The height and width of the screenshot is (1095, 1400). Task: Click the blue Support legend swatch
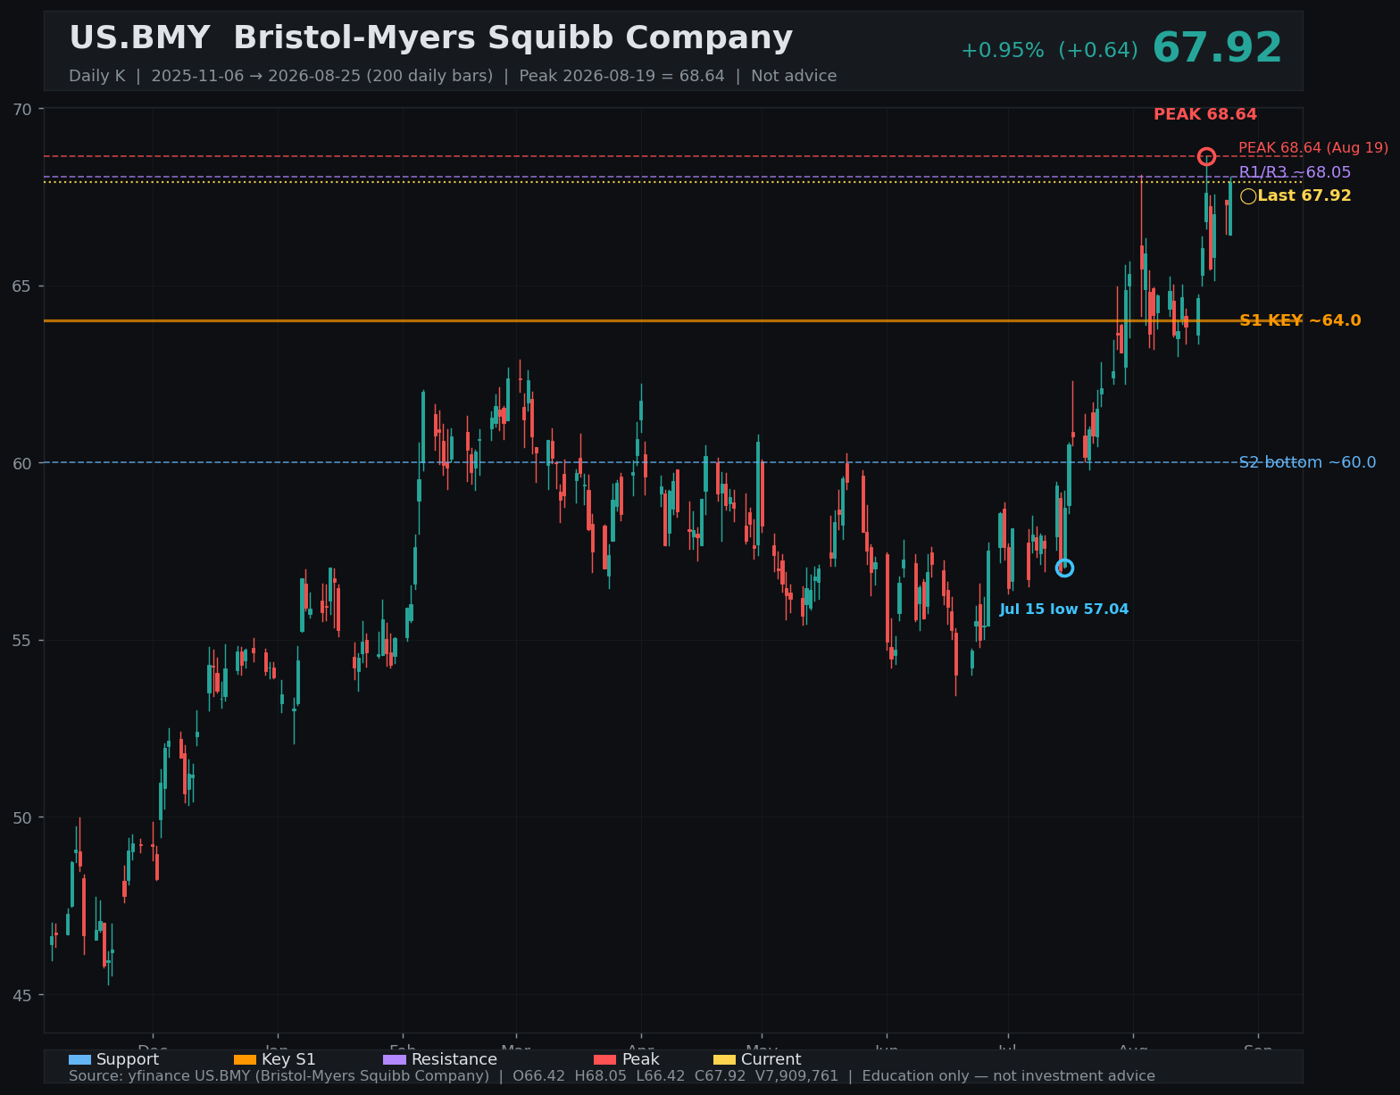[x=79, y=1059]
